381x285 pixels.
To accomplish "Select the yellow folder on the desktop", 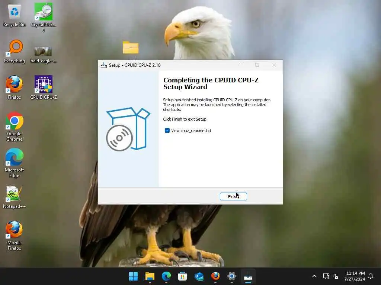I will [131, 47].
